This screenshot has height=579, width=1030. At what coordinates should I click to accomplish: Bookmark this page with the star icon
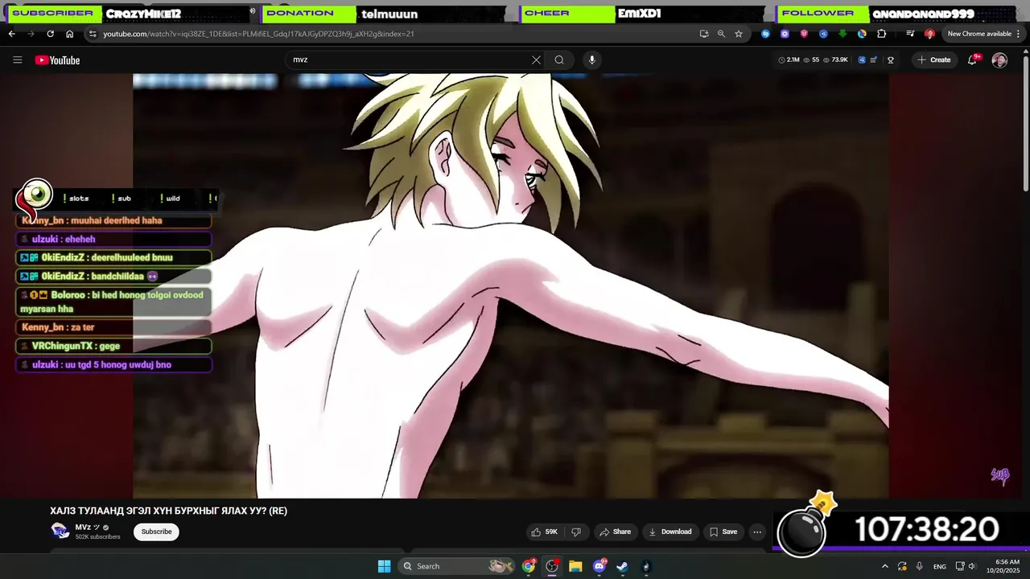[739, 34]
